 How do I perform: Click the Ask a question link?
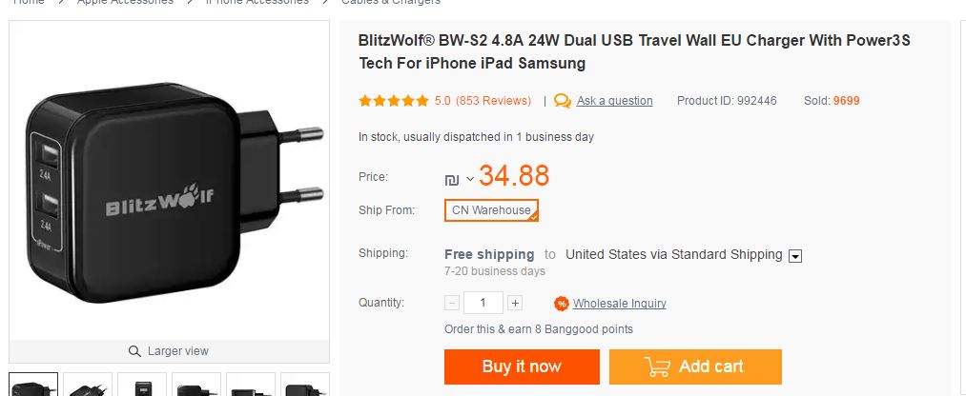[x=614, y=101]
